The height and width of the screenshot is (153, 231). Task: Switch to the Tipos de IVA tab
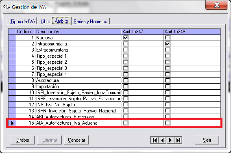pos(22,22)
